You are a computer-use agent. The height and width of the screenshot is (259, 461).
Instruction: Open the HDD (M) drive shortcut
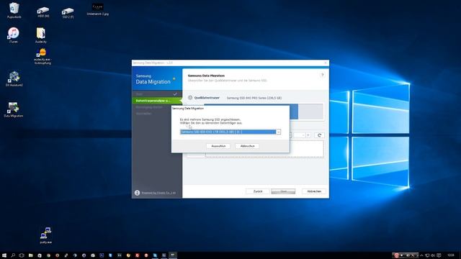[x=43, y=12]
